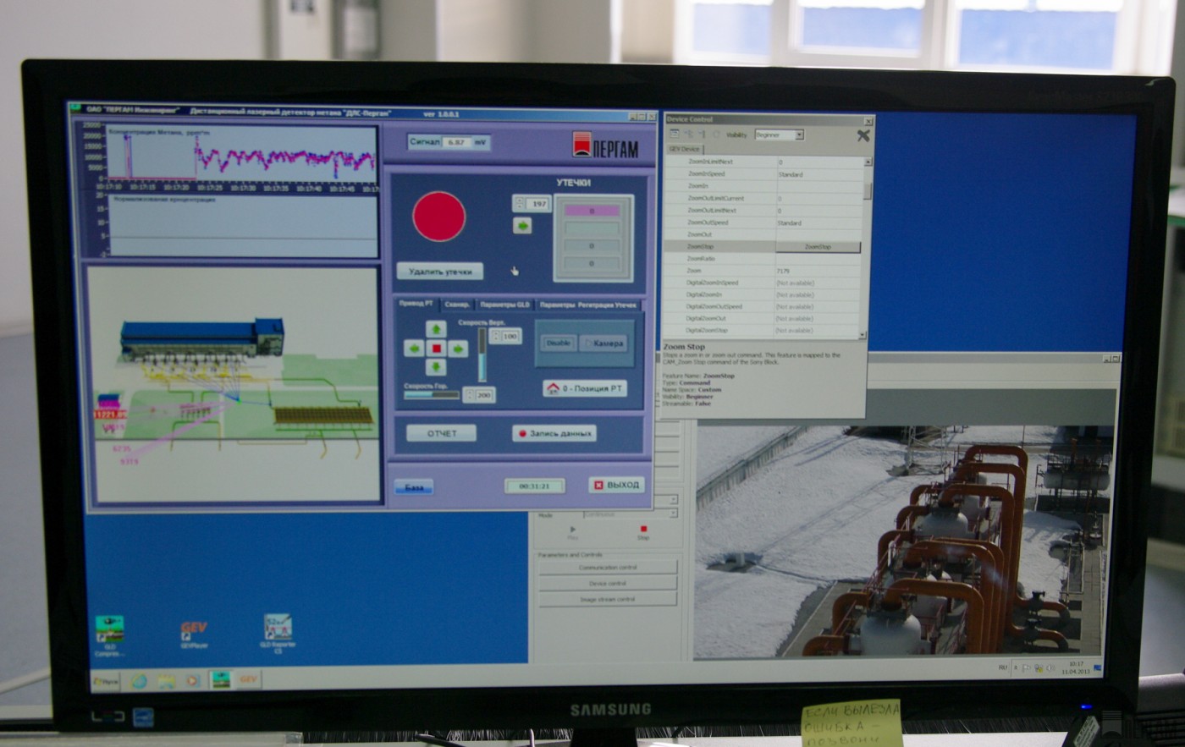Select the Сканер. tab
Viewport: 1185px width, 747px height.
[457, 304]
